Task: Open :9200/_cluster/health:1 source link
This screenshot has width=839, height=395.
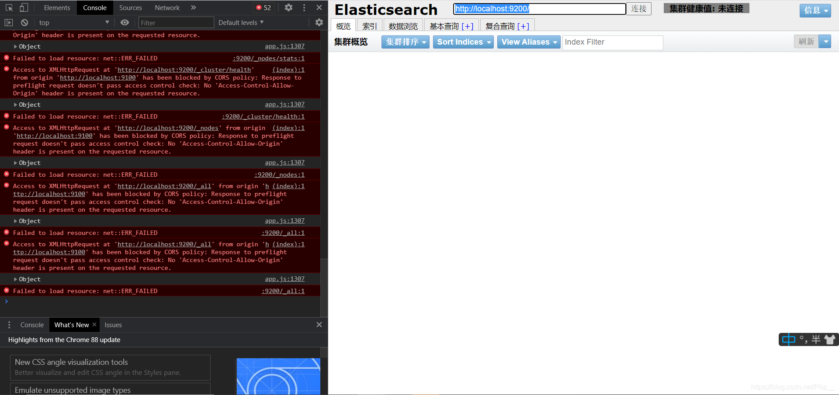Action: (263, 116)
